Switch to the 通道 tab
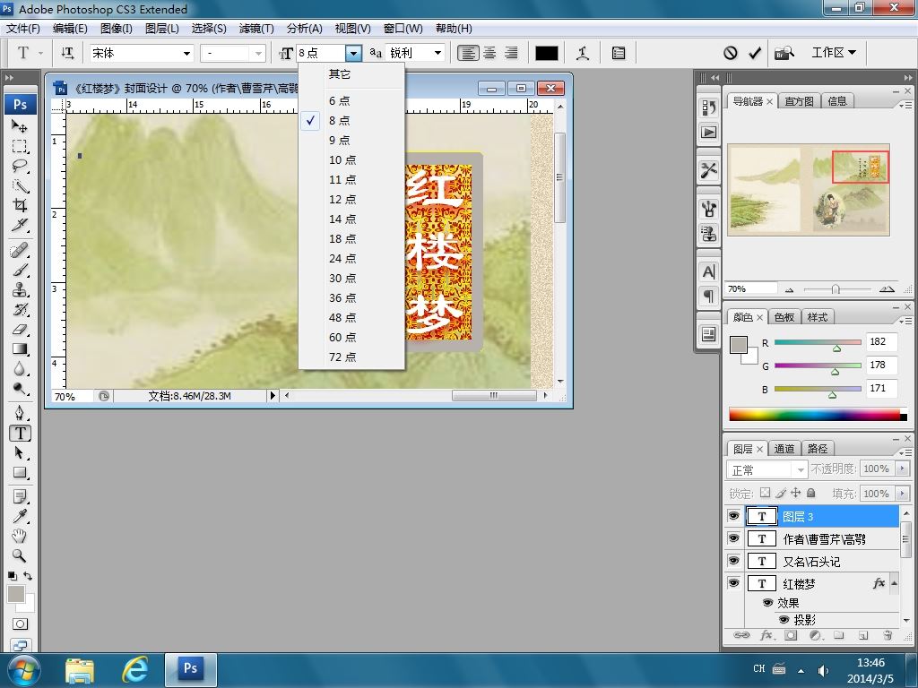This screenshot has width=918, height=688. (x=784, y=449)
